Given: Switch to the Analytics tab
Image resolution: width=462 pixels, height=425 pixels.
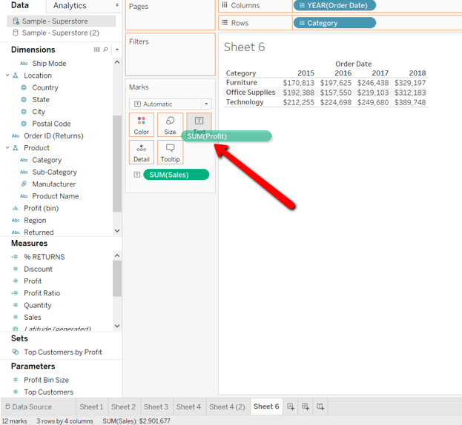Looking at the screenshot, I should tap(70, 6).
